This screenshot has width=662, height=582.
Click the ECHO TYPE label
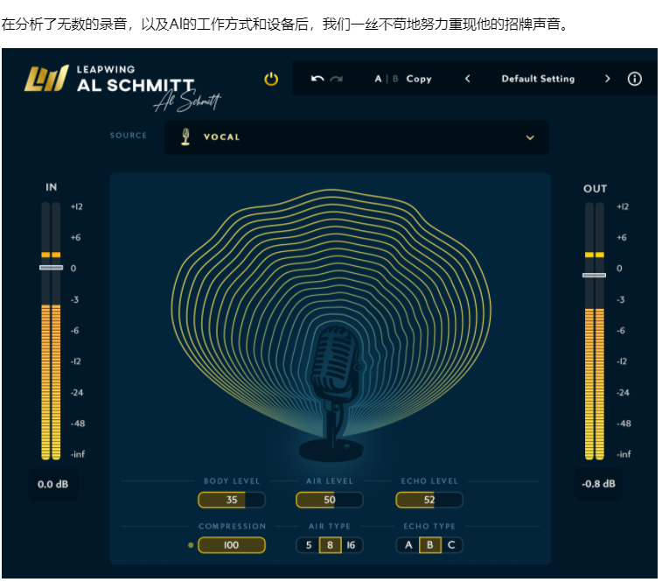pos(429,526)
